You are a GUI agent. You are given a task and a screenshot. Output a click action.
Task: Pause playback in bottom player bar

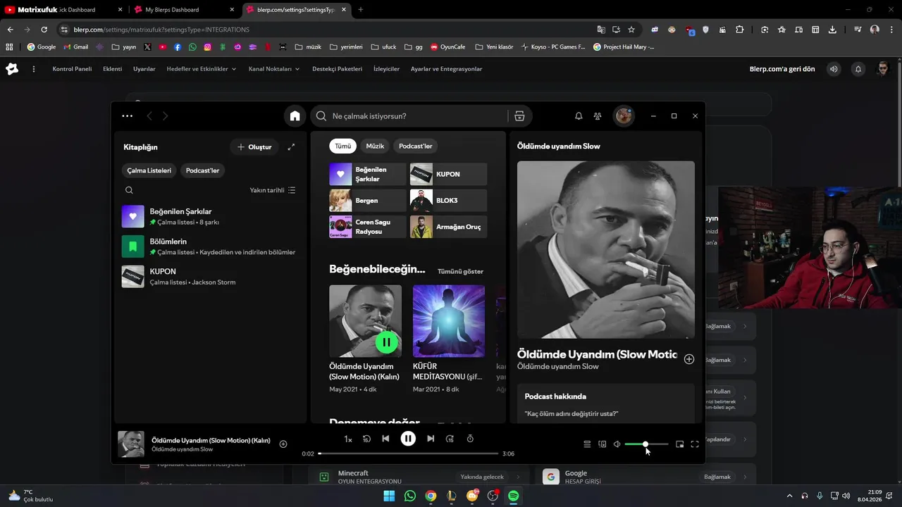(x=408, y=439)
